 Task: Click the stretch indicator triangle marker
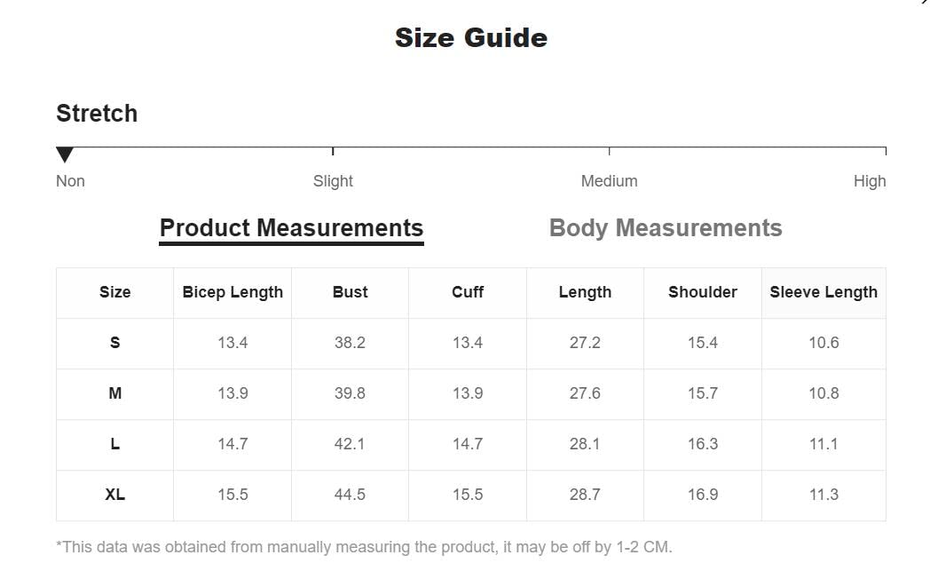pos(65,155)
